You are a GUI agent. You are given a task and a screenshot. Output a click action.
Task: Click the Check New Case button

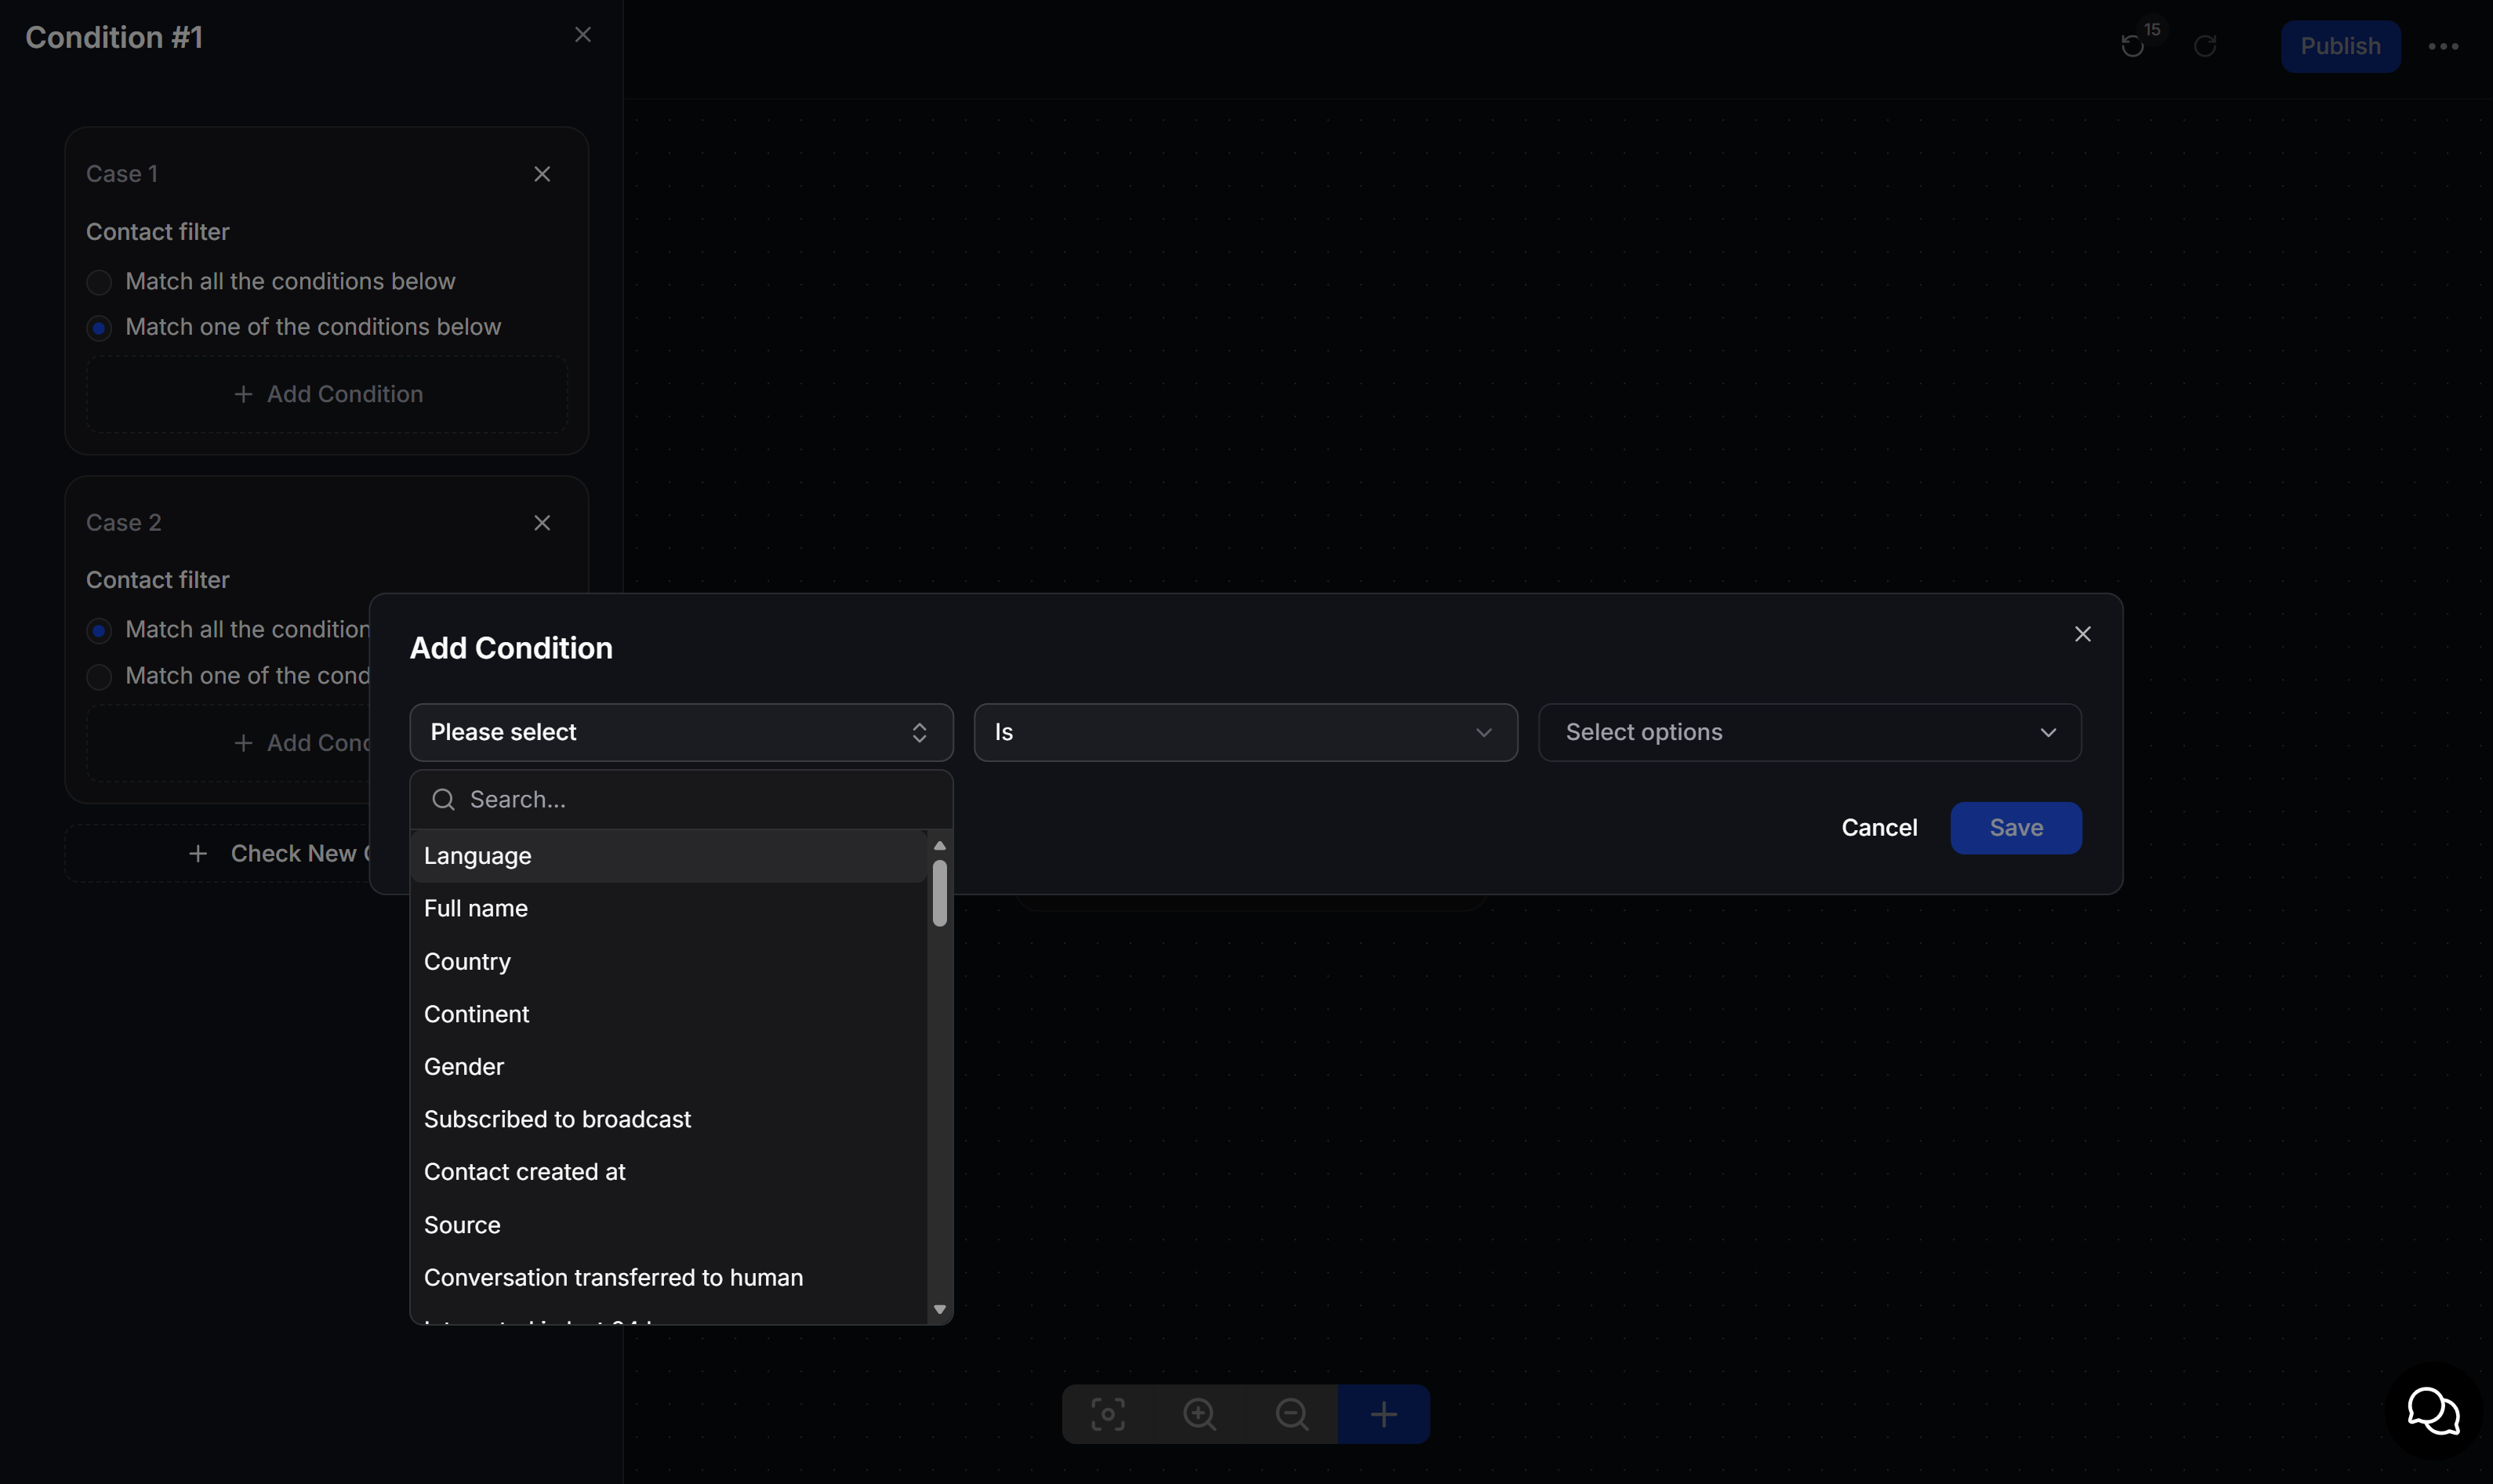[x=218, y=853]
